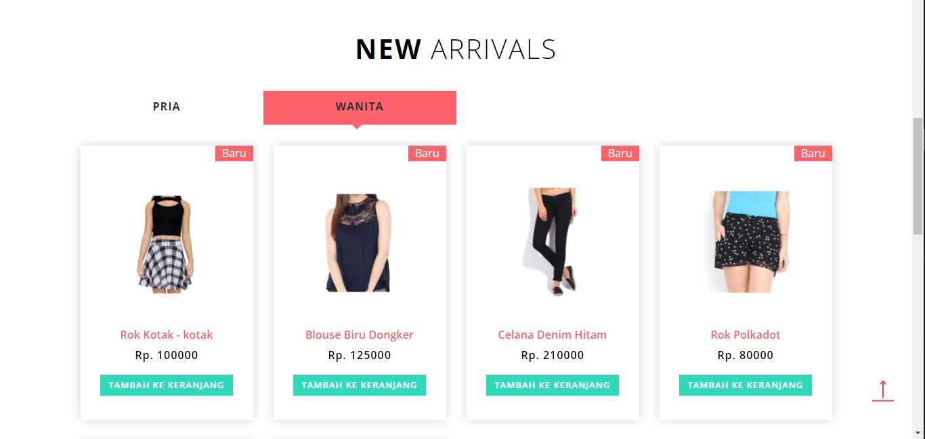Open the Blouse Biru Dongker product link

360,335
